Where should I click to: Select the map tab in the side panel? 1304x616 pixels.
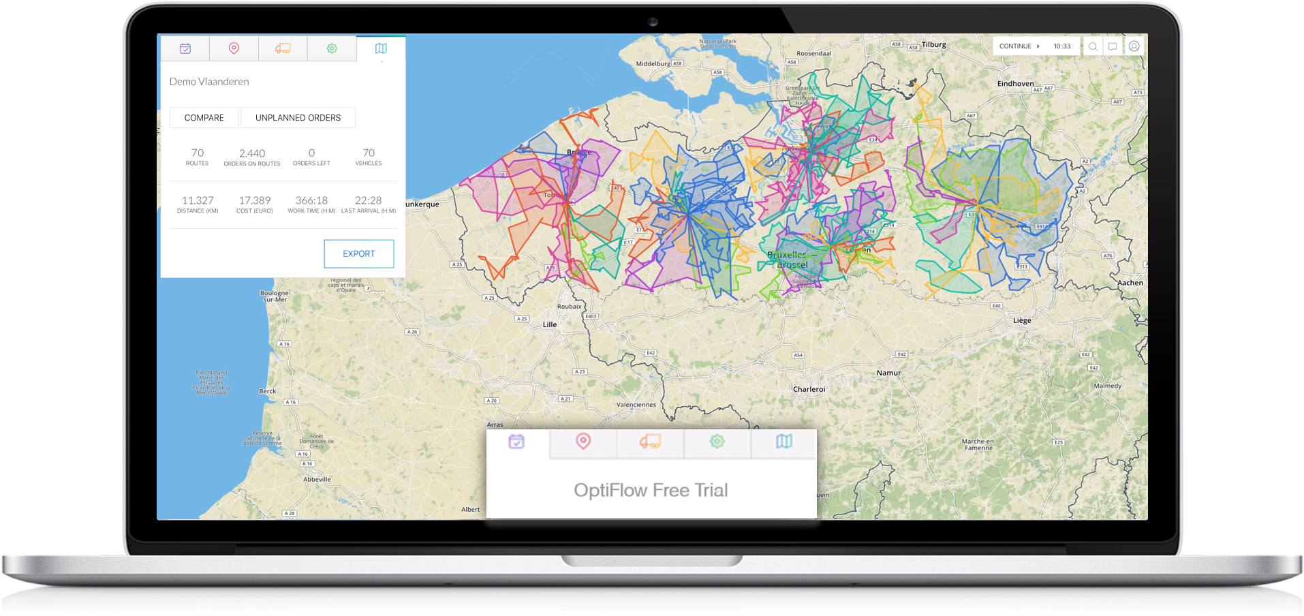pyautogui.click(x=381, y=48)
